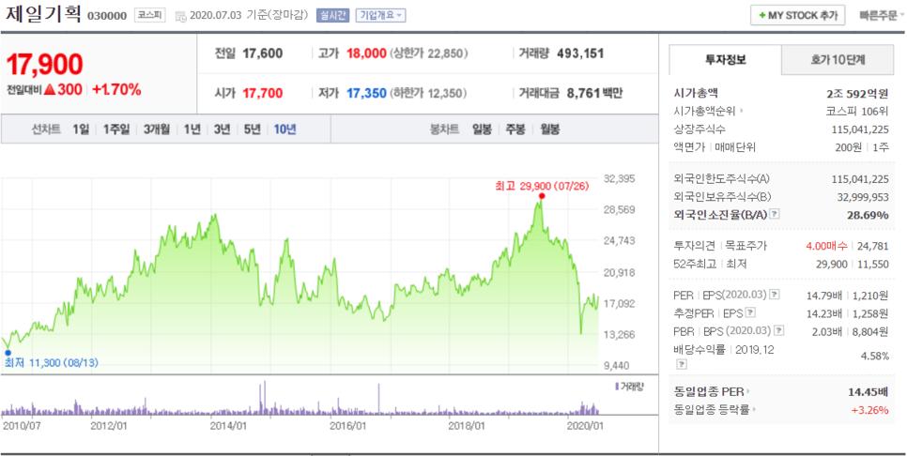Click 저가 value 17,350

tap(366, 93)
